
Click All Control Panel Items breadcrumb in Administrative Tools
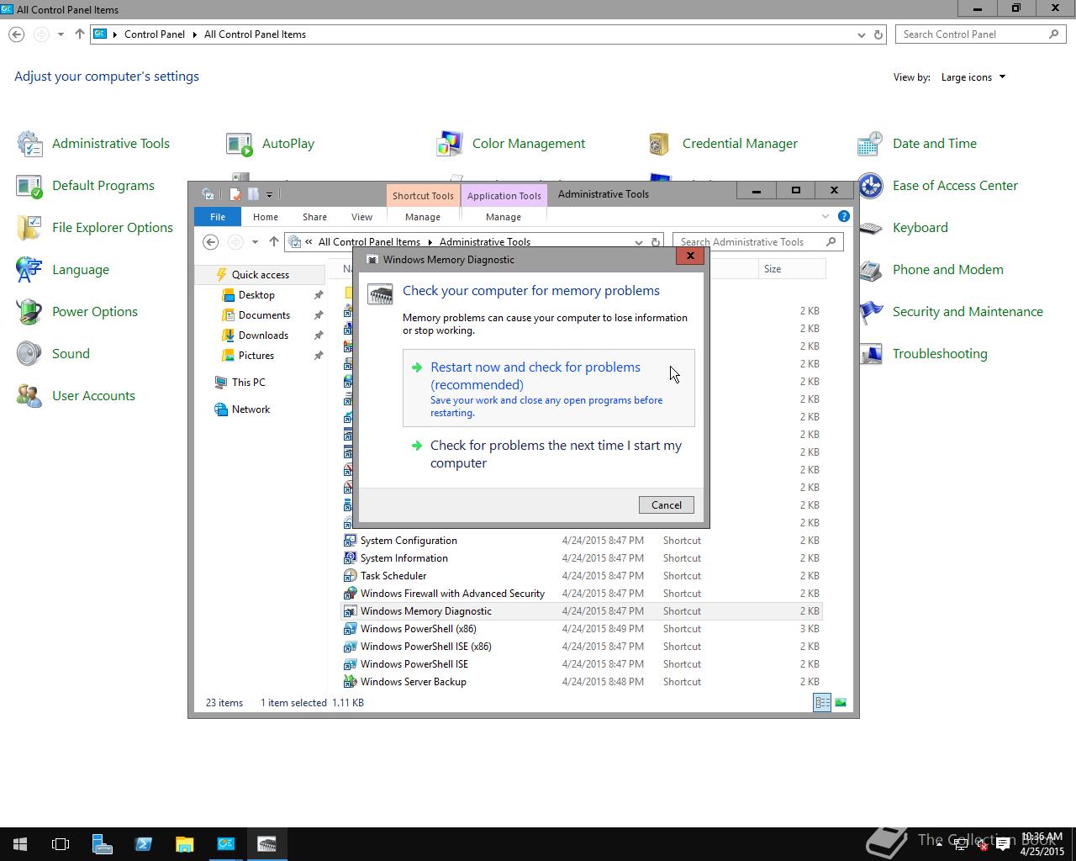(x=369, y=242)
